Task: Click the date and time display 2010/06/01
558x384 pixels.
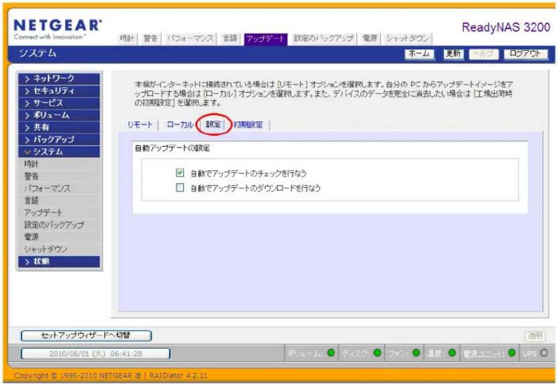Action: [96, 354]
